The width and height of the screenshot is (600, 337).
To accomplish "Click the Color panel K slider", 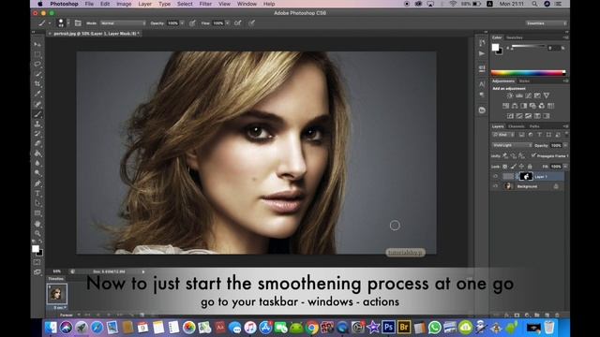I will coord(528,46).
